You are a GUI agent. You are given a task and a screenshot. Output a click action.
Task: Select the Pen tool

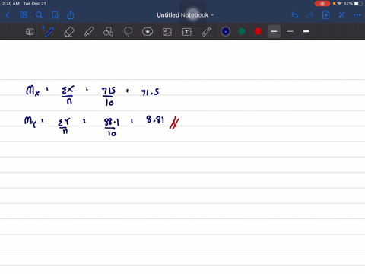tap(49, 32)
